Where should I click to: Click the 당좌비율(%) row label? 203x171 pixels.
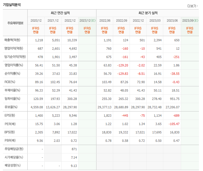(x=12, y=99)
